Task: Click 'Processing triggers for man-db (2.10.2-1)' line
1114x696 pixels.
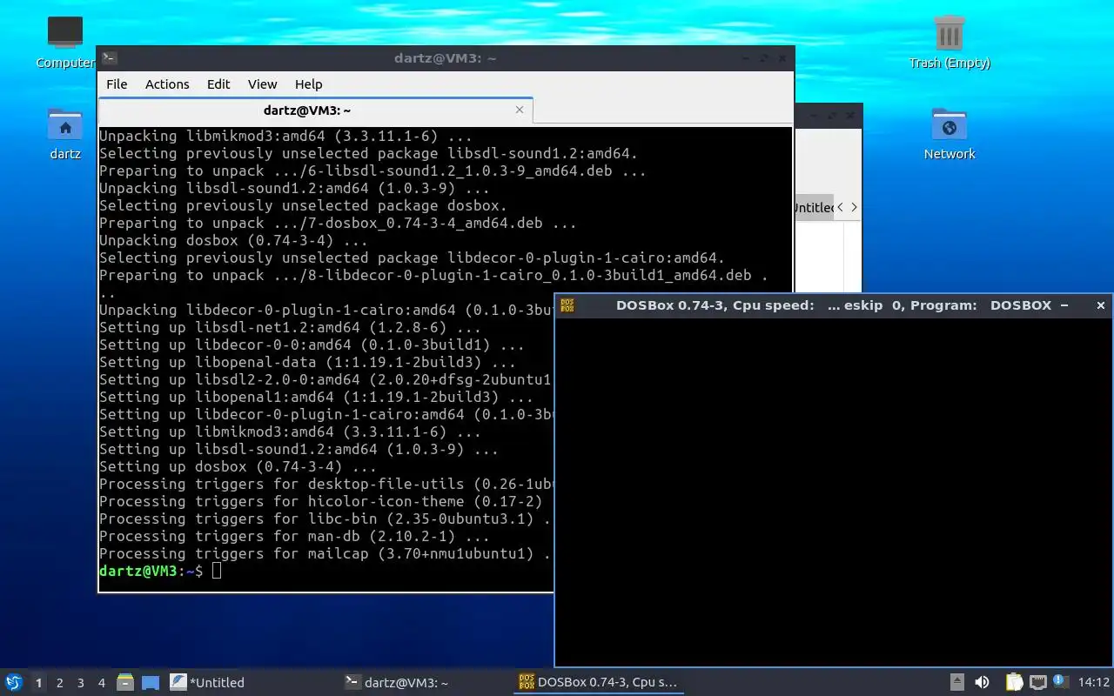Action: (294, 536)
